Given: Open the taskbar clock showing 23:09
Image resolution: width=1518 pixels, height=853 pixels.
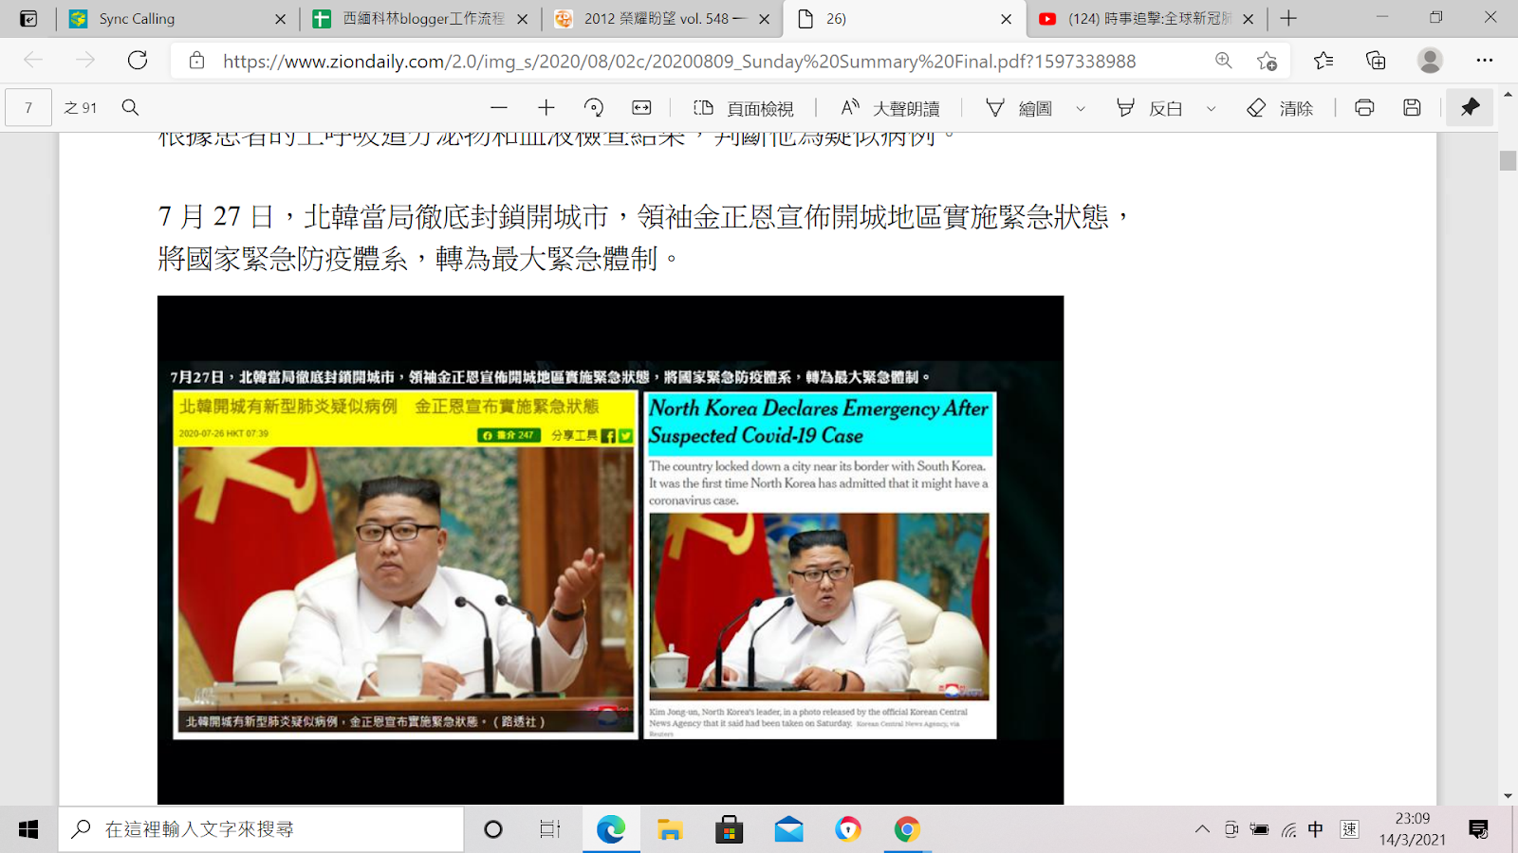Looking at the screenshot, I should pyautogui.click(x=1413, y=829).
